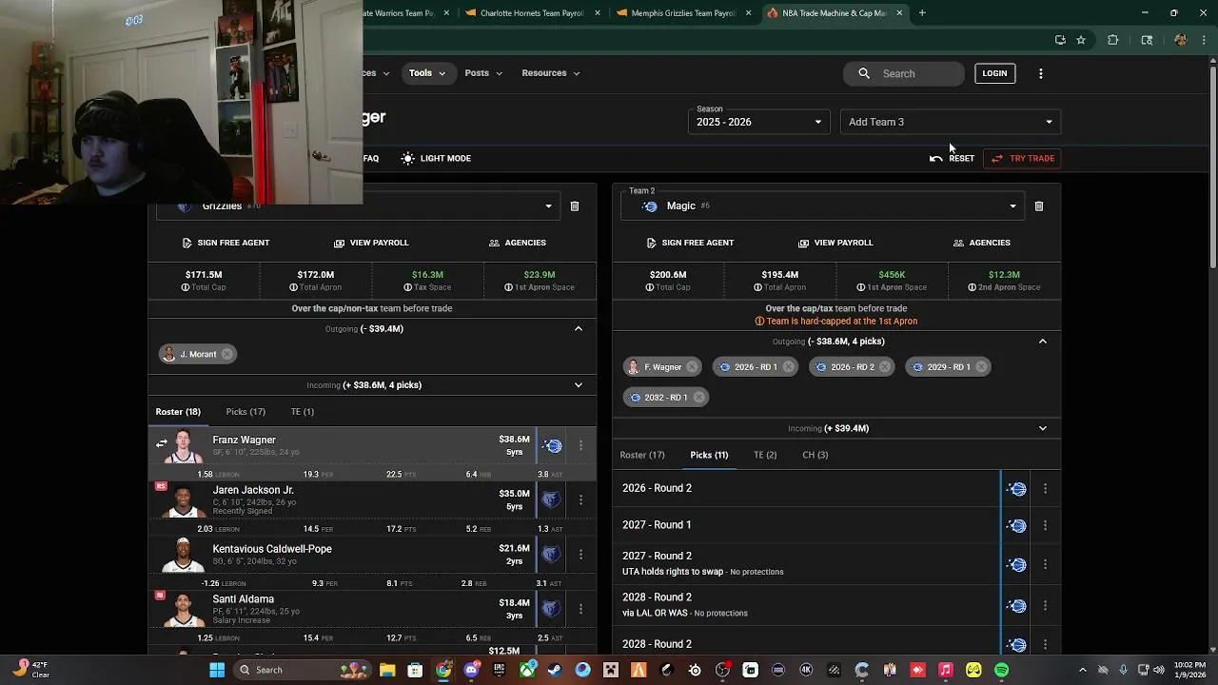Remove the 2026 - RD 2 pick chip

pyautogui.click(x=885, y=367)
